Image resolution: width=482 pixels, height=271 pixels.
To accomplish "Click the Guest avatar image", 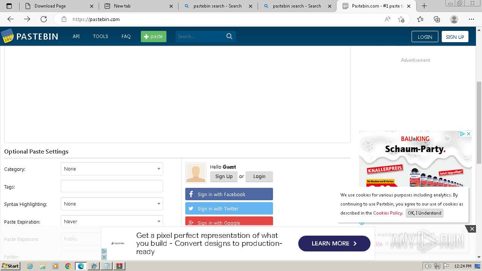I will (x=196, y=173).
